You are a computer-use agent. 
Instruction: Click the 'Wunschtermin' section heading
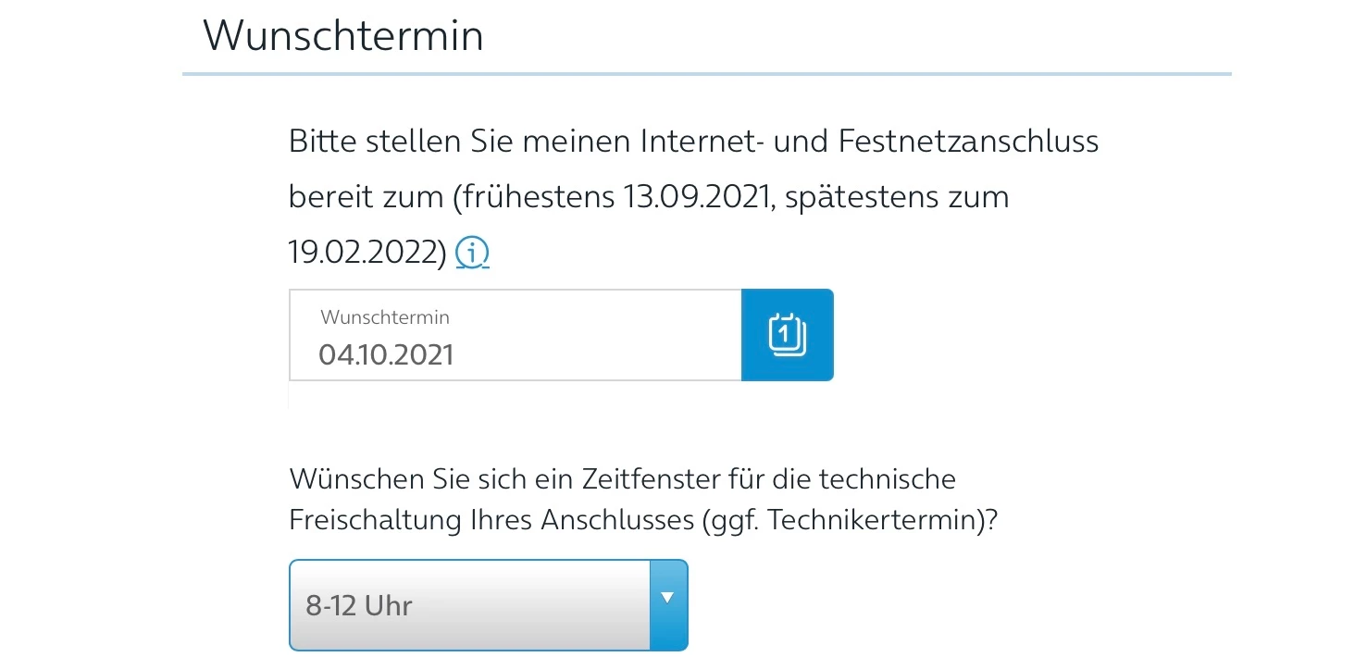(342, 36)
